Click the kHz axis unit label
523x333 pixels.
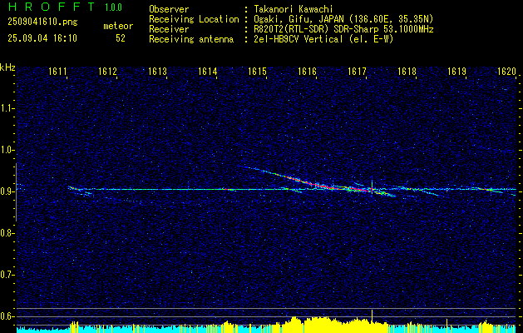point(7,67)
